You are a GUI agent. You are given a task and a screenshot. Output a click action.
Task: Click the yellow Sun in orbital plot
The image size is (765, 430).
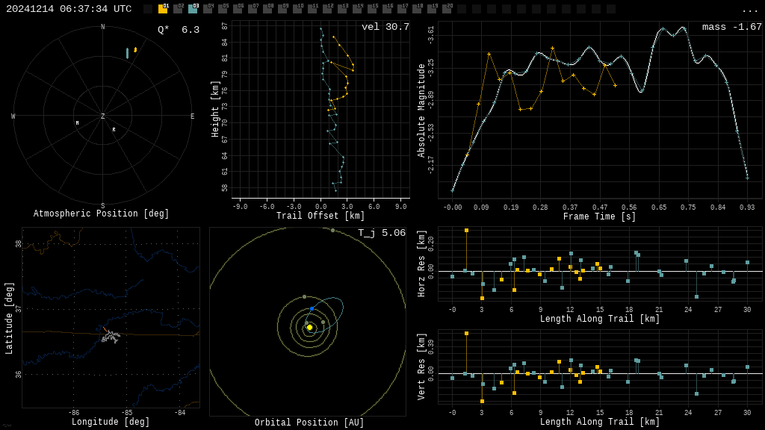[x=309, y=327]
